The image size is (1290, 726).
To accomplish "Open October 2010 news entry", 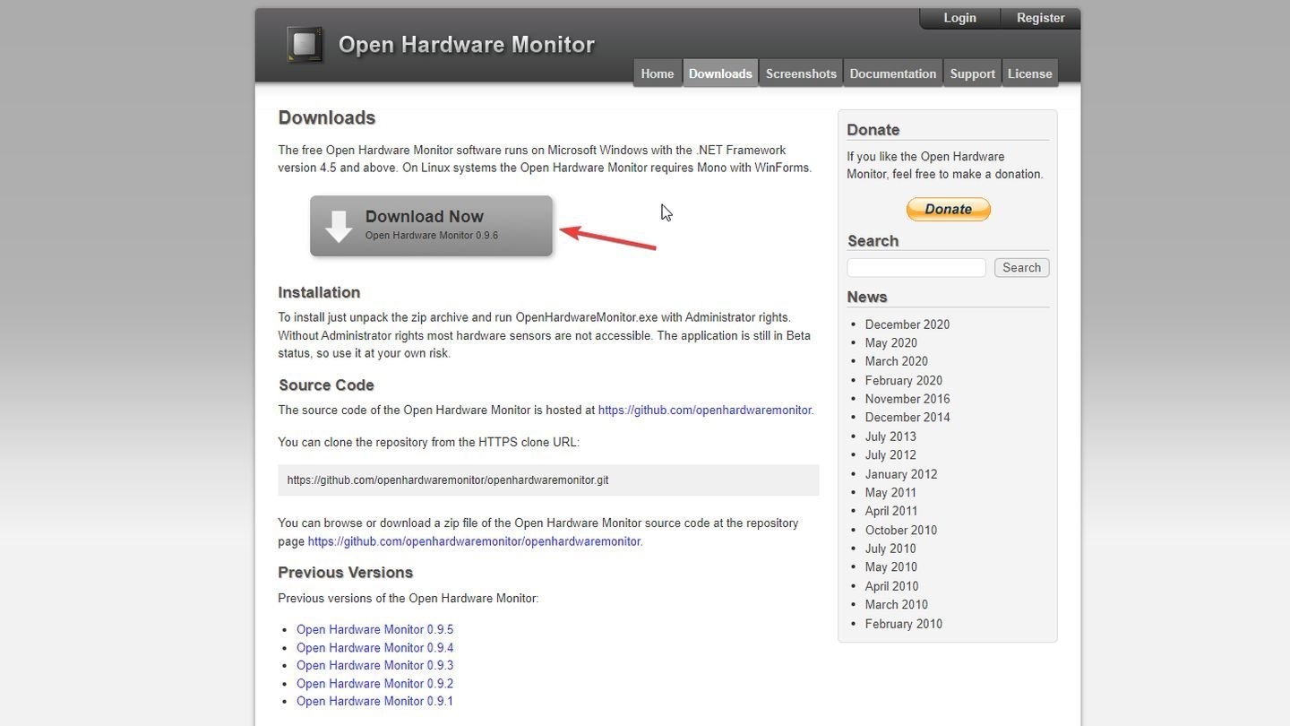I will [x=900, y=530].
